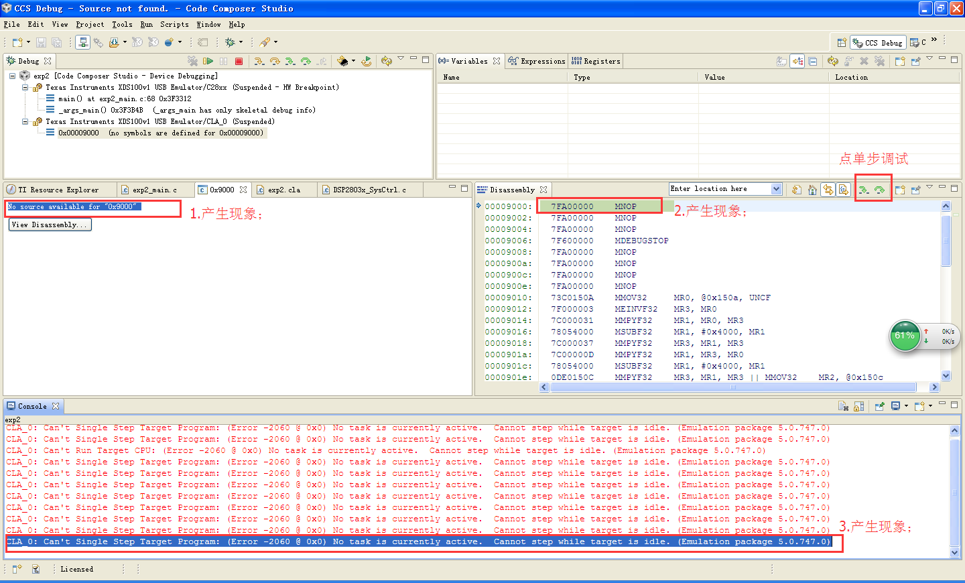Collapse the CLA_0 emulator tree node
This screenshot has width=965, height=583.
(25, 122)
